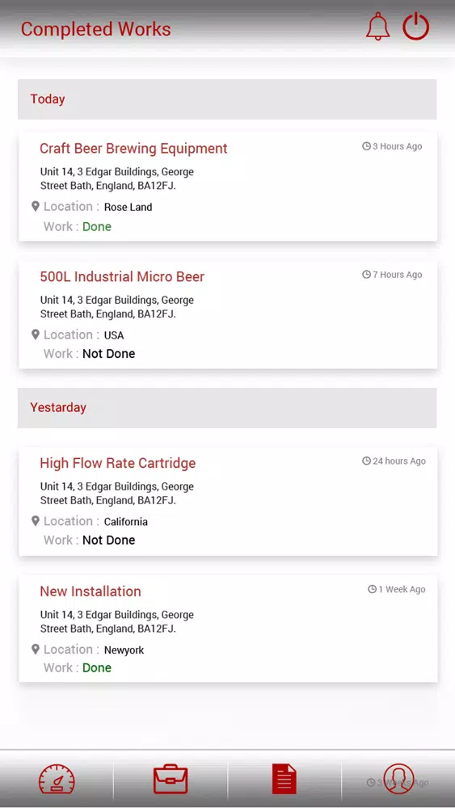Open High Flow Rate Cartridge job
The width and height of the screenshot is (455, 808).
[x=228, y=501]
